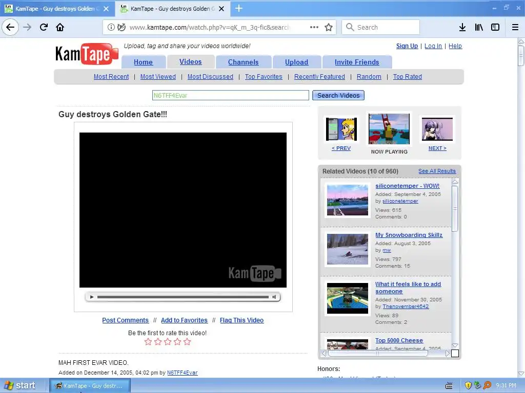Click the magnifier tray icon in taskbar
The height and width of the screenshot is (393, 525).
click(x=487, y=385)
